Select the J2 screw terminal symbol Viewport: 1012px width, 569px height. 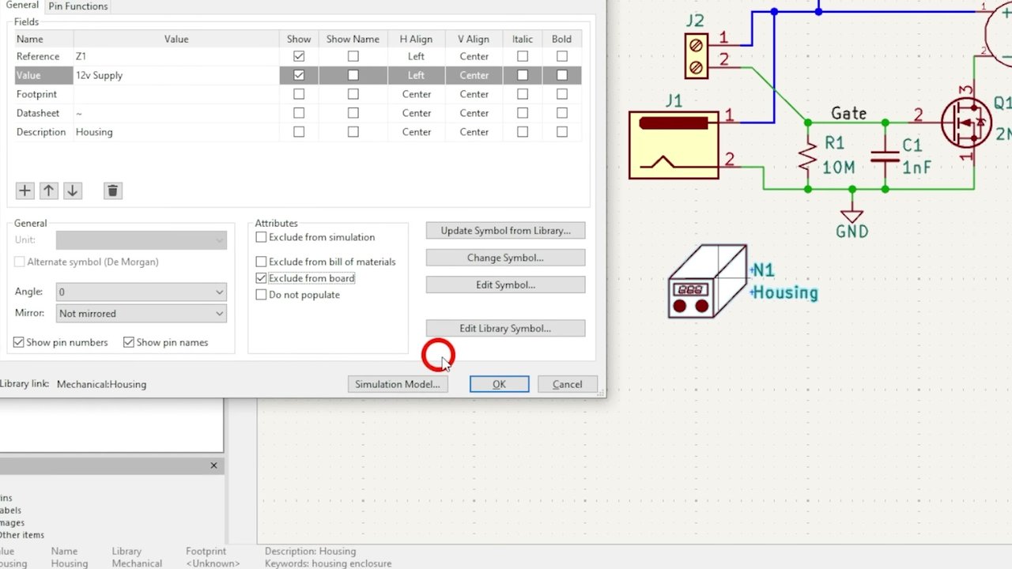(x=696, y=55)
